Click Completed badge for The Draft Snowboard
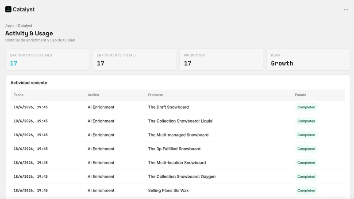This screenshot has width=354, height=199. pos(306,107)
